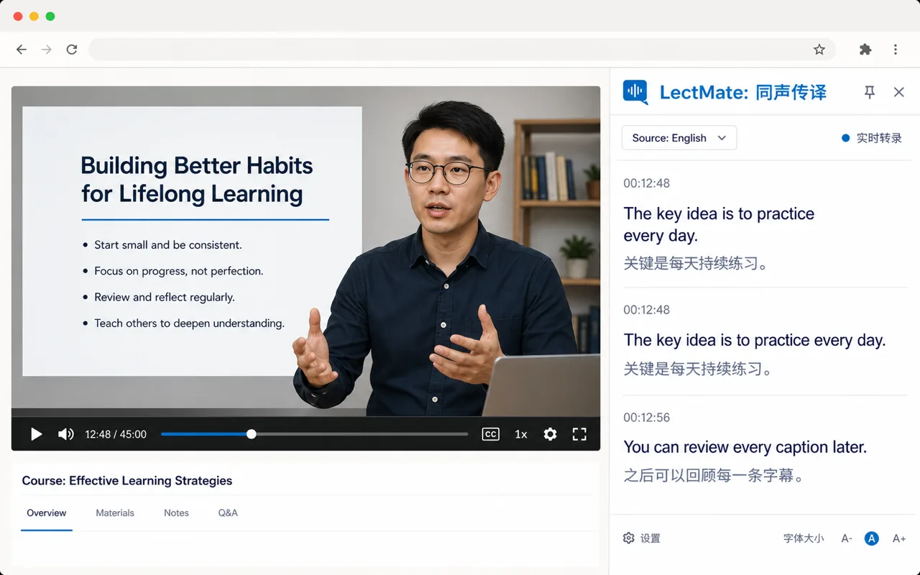Click the 00:12:56 caption timestamp

(x=647, y=418)
